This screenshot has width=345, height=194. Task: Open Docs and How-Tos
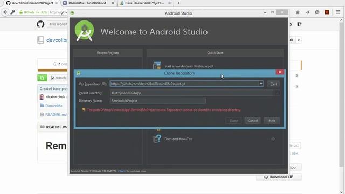click(178, 139)
